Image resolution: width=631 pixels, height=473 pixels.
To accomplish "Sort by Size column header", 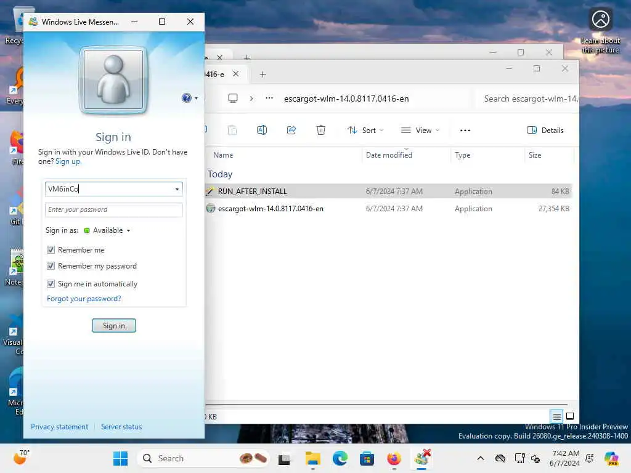I will tap(535, 155).
